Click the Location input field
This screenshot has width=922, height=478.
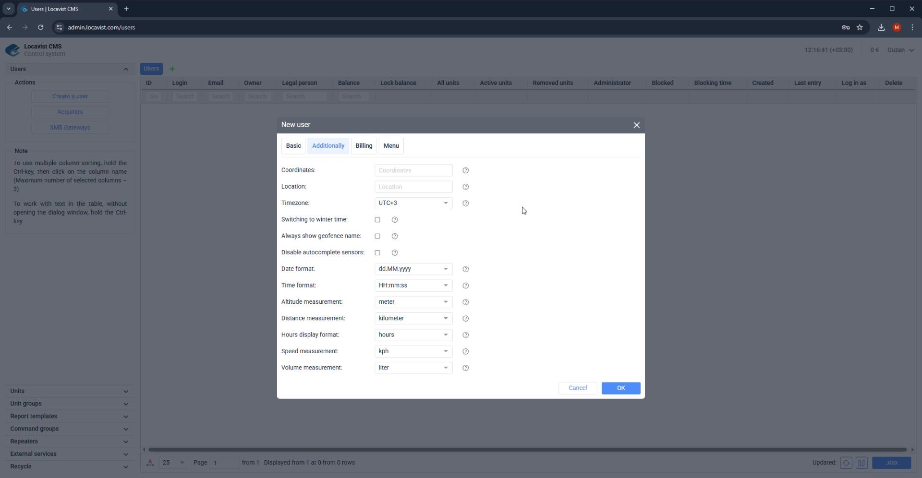coord(413,187)
